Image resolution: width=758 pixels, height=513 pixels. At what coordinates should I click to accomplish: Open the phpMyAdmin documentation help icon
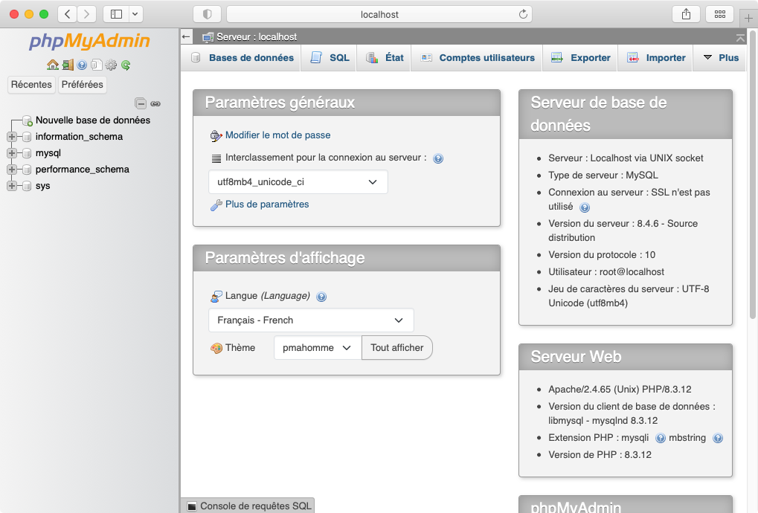[x=82, y=65]
